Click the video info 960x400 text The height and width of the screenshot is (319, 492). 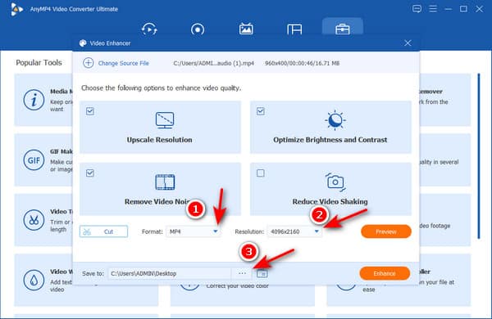pyautogui.click(x=302, y=63)
